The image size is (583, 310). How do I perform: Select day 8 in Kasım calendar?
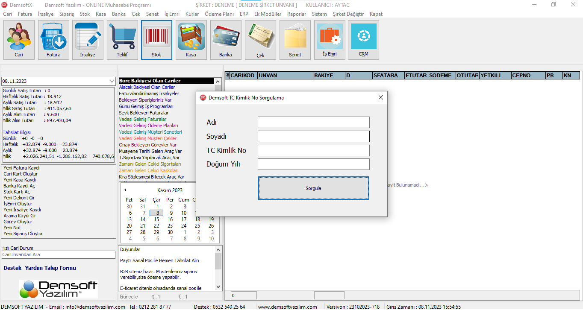click(x=156, y=213)
